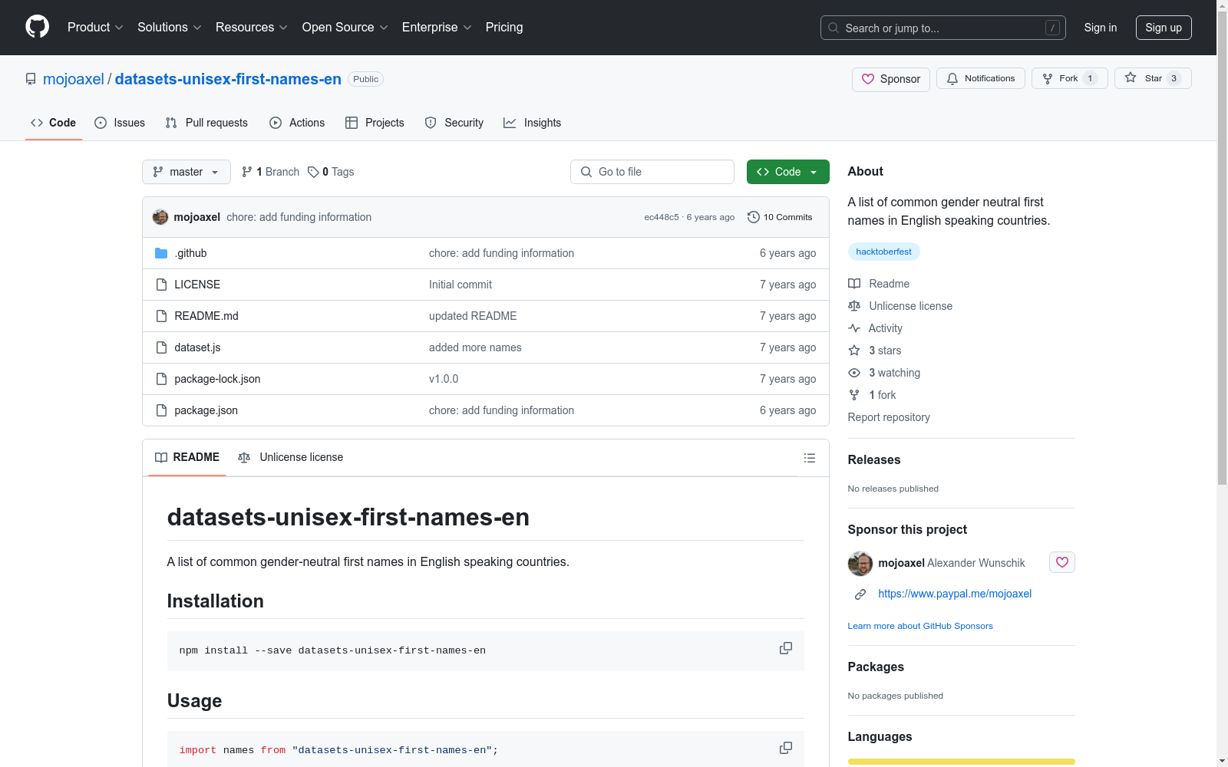Open commit ec448c5 link
Screen dimensions: 1228x767
point(662,217)
